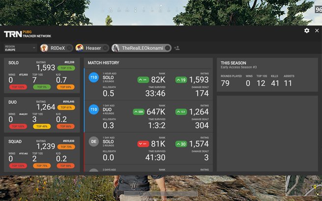This screenshot has height=201, width=322.
Task: Click the add player icon
Action: click(x=177, y=48)
